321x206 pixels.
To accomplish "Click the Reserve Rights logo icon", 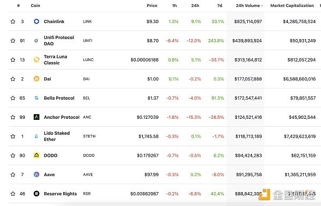I will pos(36,194).
